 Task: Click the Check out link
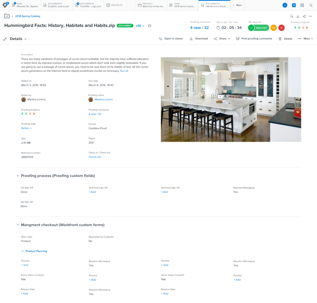pyautogui.click(x=95, y=157)
